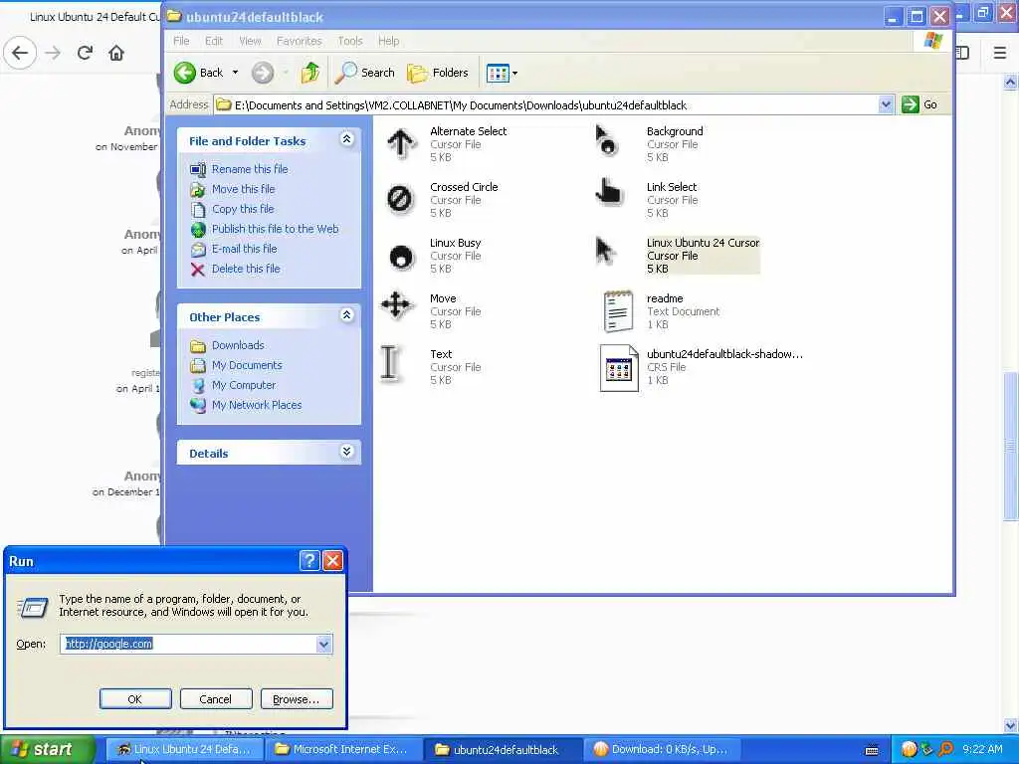Click the address bar path field

(x=546, y=104)
